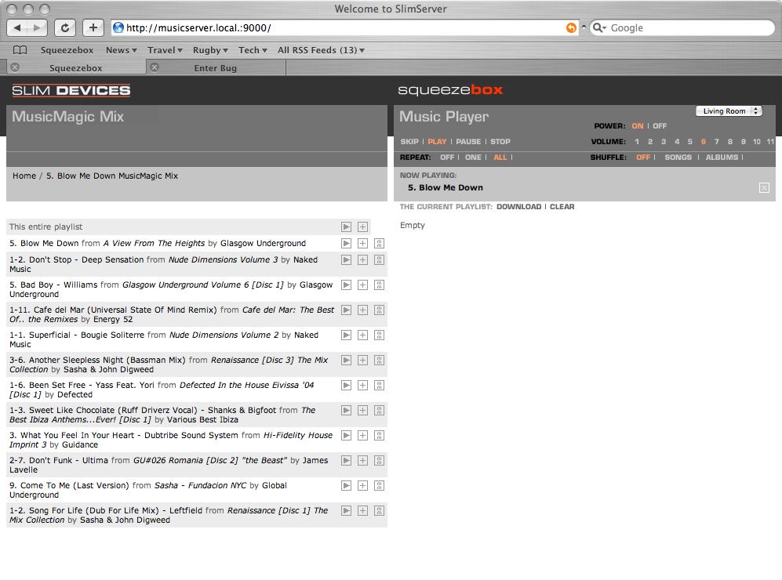Switch to the Squeezebox browser tab
782x580 pixels.
tap(76, 67)
